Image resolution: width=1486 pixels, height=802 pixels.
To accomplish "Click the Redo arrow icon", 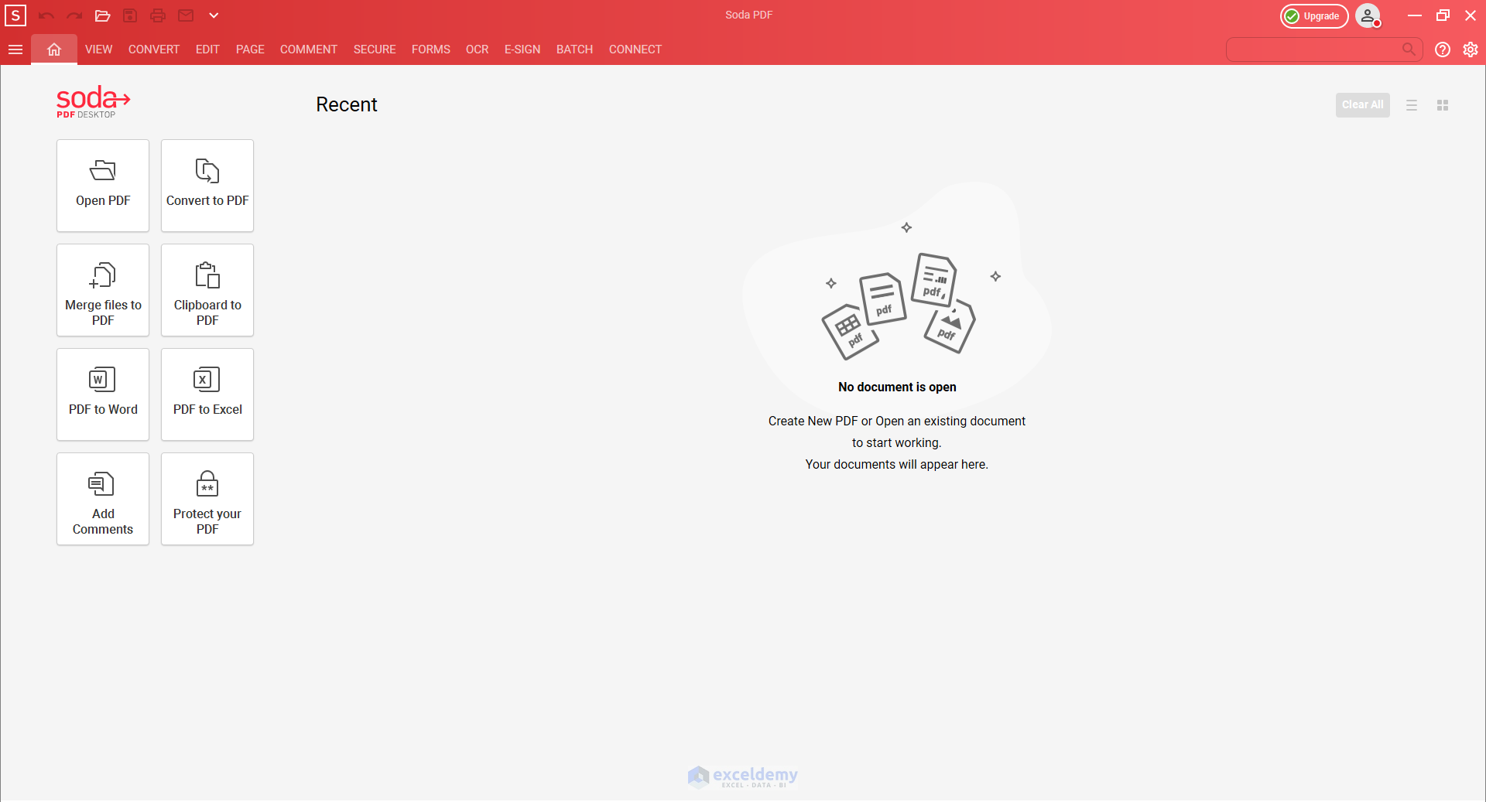I will 74,15.
